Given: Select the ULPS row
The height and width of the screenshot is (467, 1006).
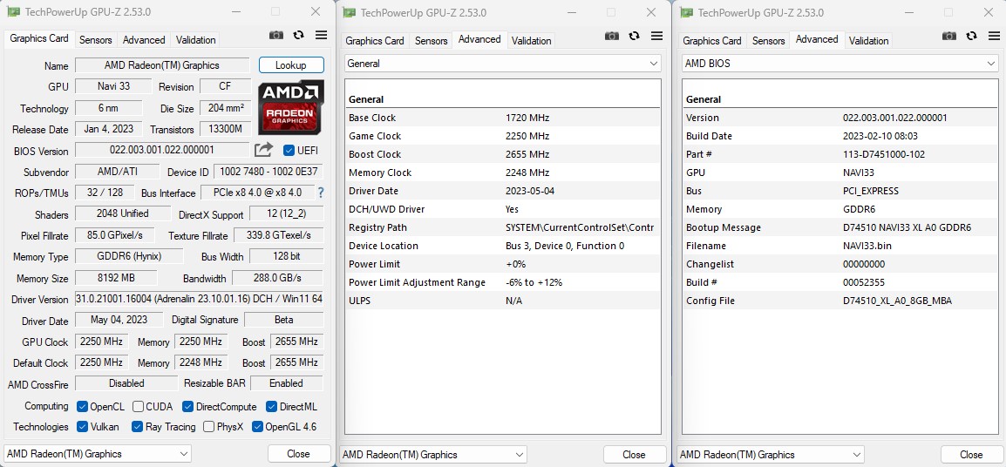Looking at the screenshot, I should pyautogui.click(x=502, y=301).
